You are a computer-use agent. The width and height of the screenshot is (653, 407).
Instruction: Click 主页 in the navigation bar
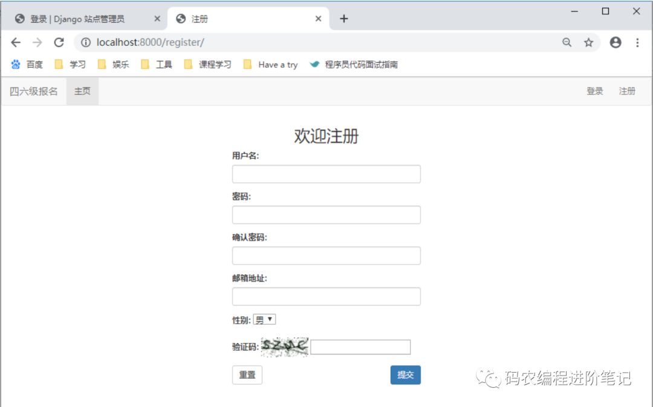[x=82, y=91]
